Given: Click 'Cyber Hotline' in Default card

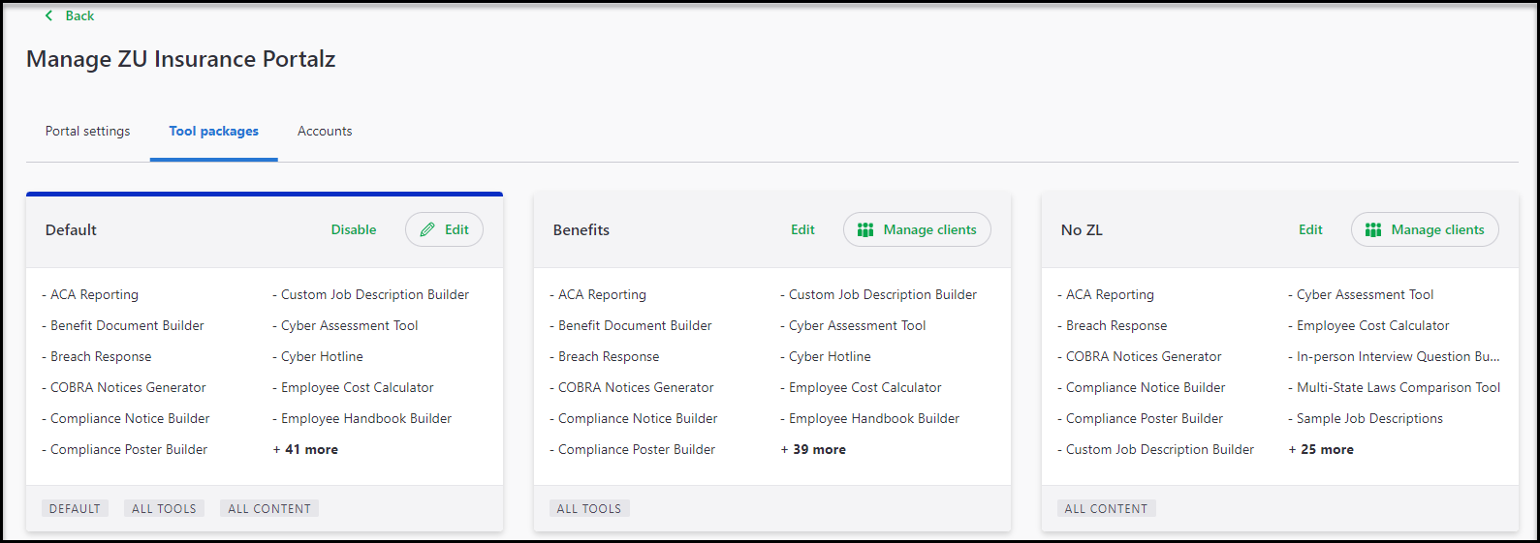Looking at the screenshot, I should [322, 356].
